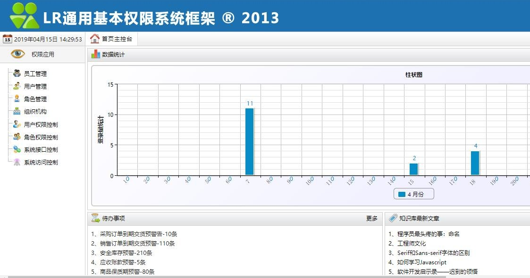Click the home icon on 首页主控台 tab
Viewport: 530px width, 278px height.
pyautogui.click(x=95, y=39)
